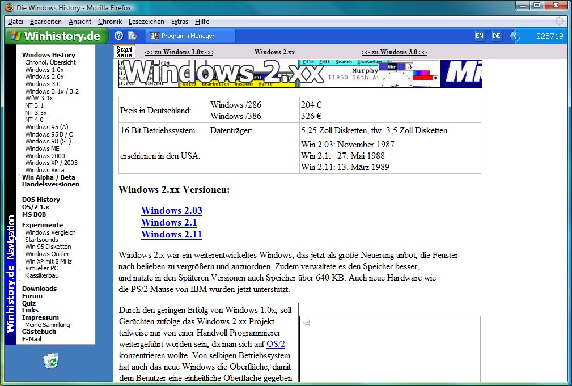
Task: Open Experimente section in sidebar
Action: pos(43,225)
